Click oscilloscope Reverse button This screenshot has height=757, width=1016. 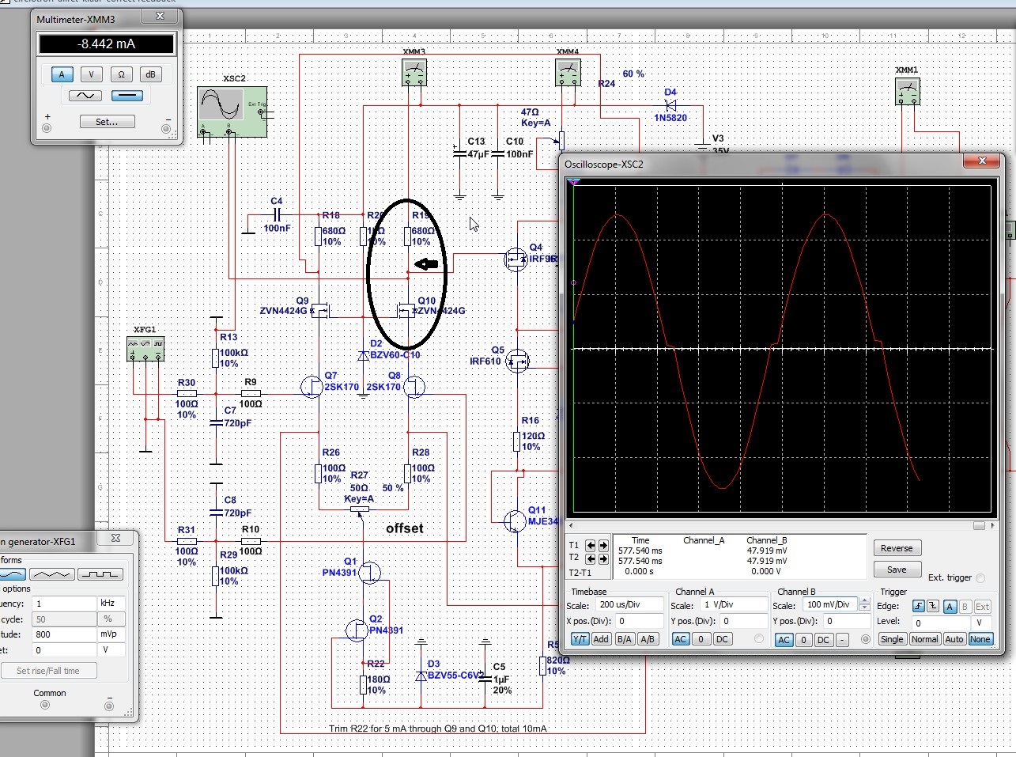897,548
